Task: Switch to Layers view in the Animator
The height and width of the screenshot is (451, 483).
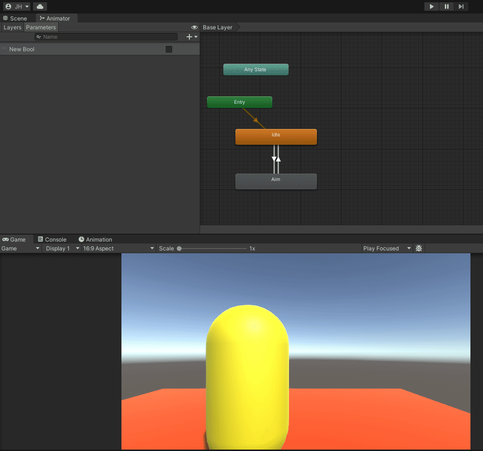Action: click(x=12, y=27)
